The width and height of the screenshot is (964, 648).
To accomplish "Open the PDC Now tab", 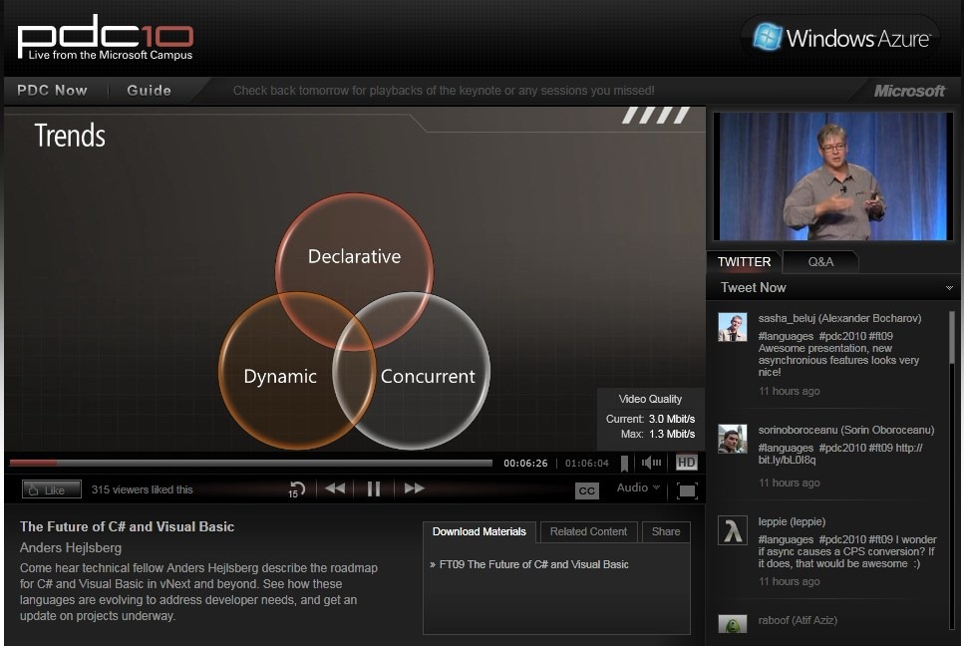I will pyautogui.click(x=52, y=91).
